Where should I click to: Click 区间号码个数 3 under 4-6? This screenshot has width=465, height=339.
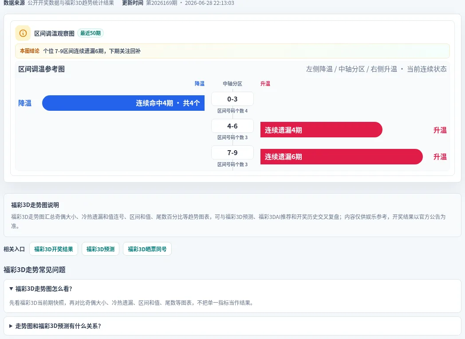pyautogui.click(x=232, y=137)
